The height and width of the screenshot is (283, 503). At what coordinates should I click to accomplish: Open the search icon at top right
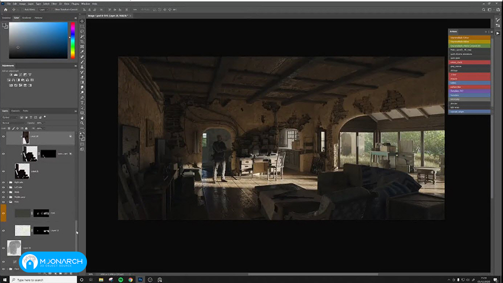484,9
